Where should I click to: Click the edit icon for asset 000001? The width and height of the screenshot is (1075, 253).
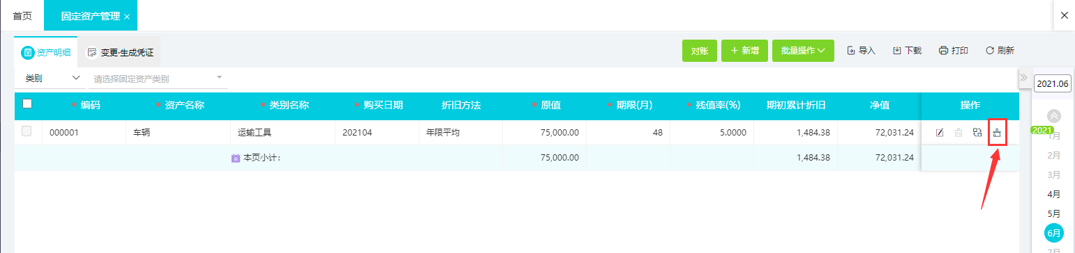(940, 133)
